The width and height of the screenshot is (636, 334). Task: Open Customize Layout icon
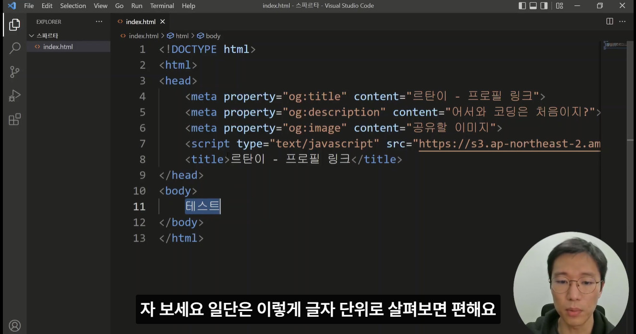tap(559, 6)
